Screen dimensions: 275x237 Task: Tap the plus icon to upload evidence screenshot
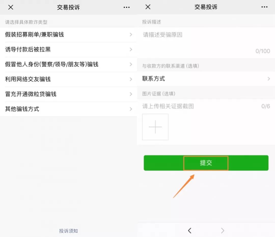click(155, 127)
